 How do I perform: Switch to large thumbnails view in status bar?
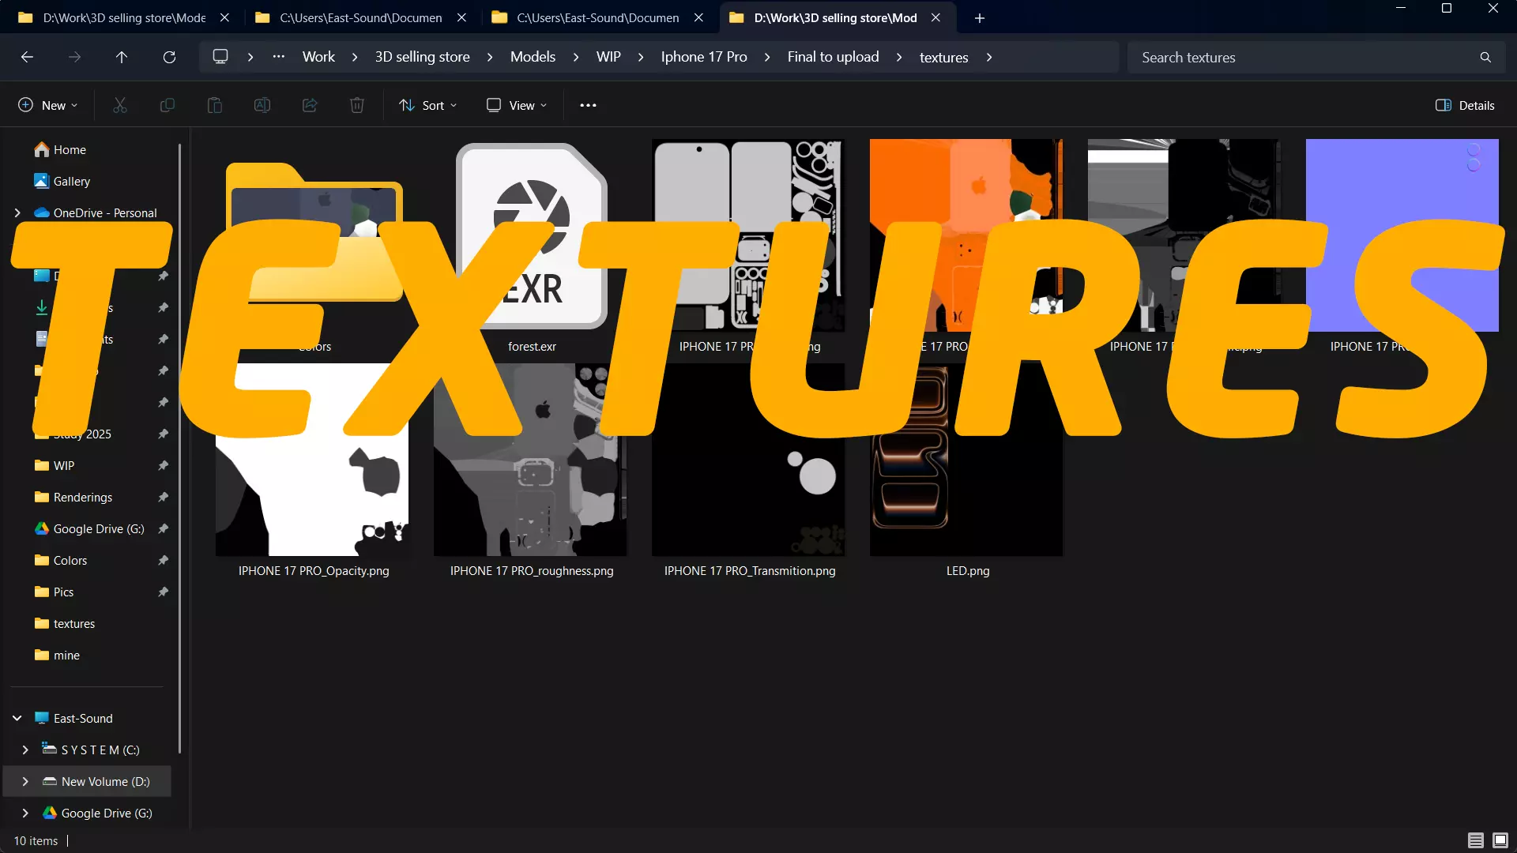pos(1500,840)
